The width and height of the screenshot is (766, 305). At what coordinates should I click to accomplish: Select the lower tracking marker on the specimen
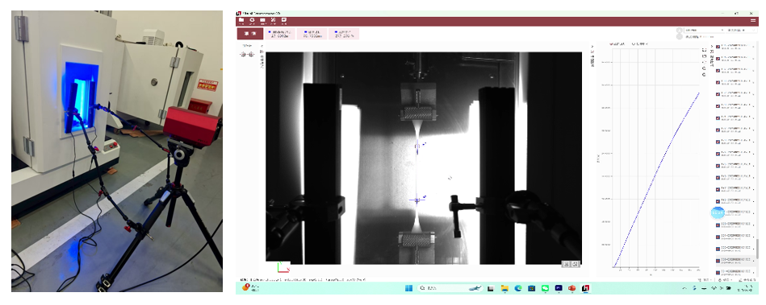coord(416,200)
